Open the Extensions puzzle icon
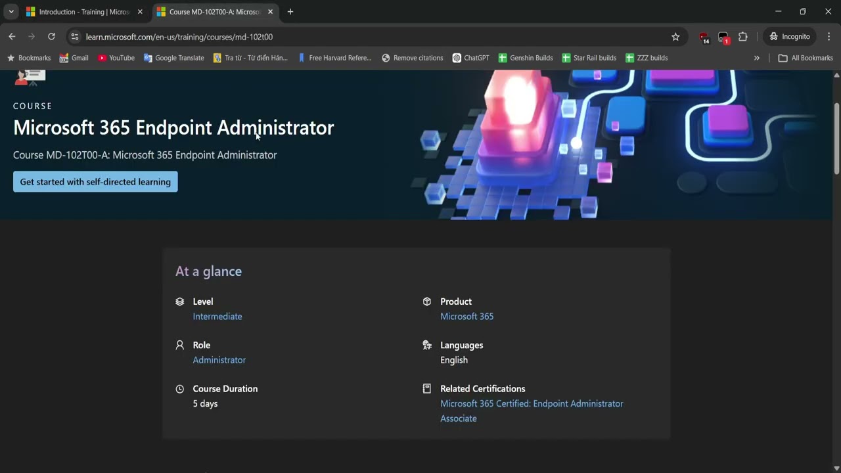This screenshot has height=473, width=841. point(743,37)
